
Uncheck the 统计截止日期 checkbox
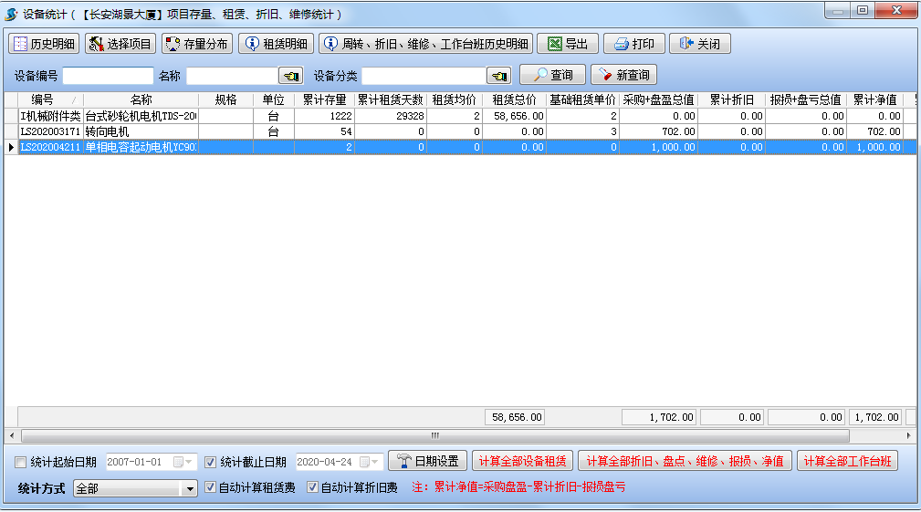[211, 462]
